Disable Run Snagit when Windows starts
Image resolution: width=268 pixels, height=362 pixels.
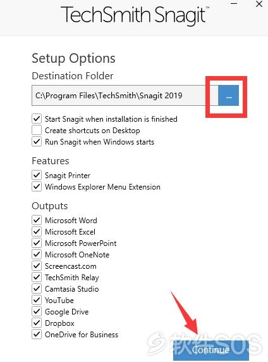coord(37,141)
